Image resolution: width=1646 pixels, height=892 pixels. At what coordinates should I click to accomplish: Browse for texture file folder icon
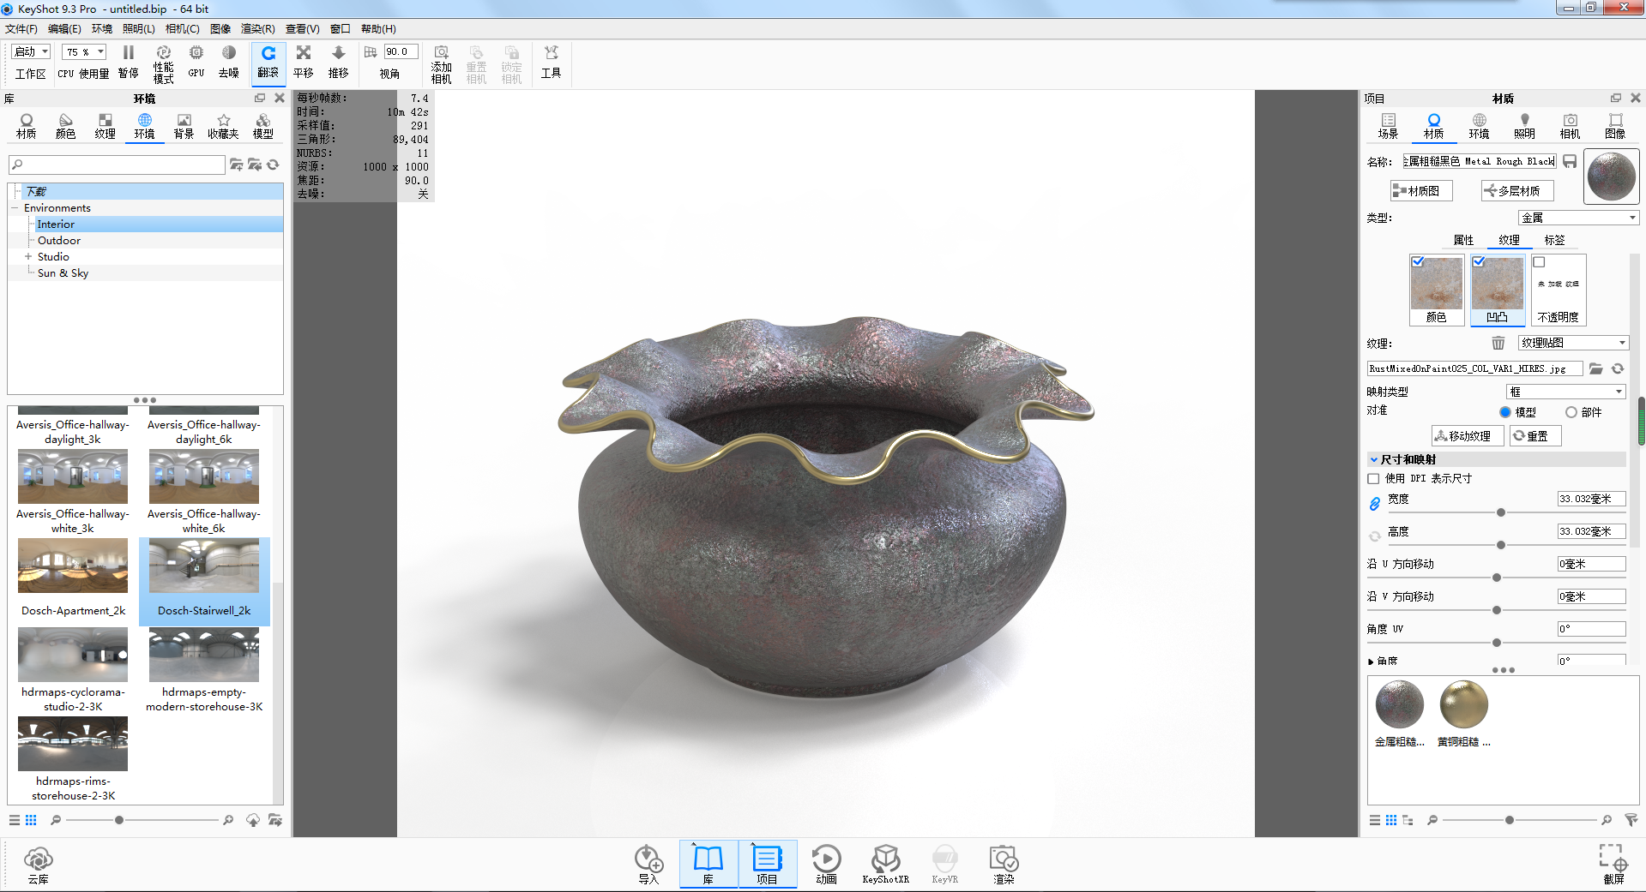[1596, 368]
